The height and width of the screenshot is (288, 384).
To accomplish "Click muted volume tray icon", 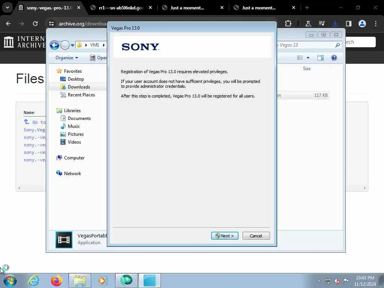I will (x=337, y=281).
